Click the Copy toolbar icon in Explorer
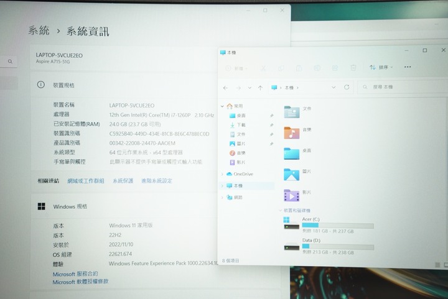The height and width of the screenshot is (299, 448). pyautogui.click(x=281, y=68)
